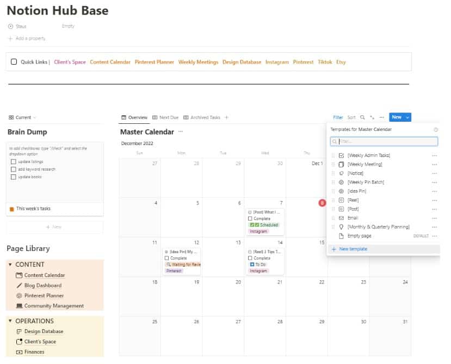Click the Monthly & Quarterly Planning lightbulb icon
451x364 pixels.
(341, 227)
